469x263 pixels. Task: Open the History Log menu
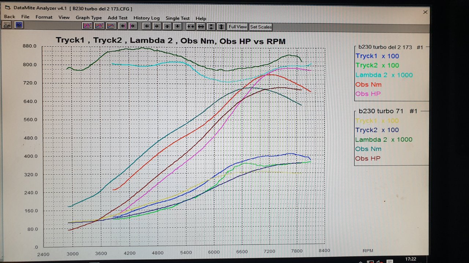(146, 18)
